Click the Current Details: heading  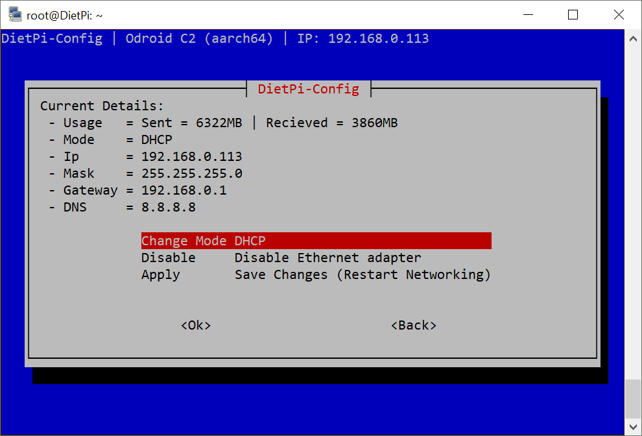pos(102,106)
